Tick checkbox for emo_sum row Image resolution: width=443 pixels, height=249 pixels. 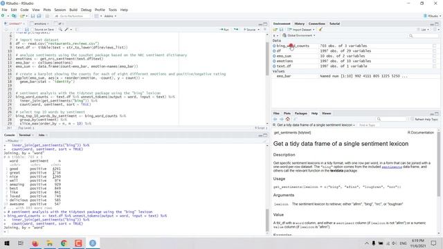click(x=435, y=56)
